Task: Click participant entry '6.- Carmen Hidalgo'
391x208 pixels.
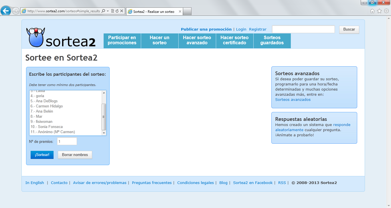Action: coord(47,106)
